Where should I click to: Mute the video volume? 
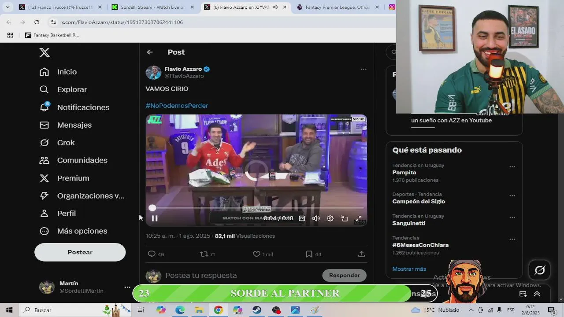[x=316, y=218]
